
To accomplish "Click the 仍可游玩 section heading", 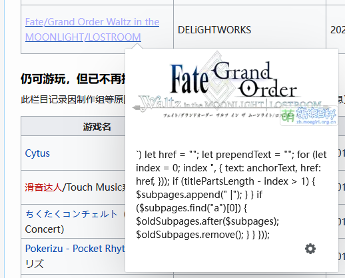I will 73,79.
